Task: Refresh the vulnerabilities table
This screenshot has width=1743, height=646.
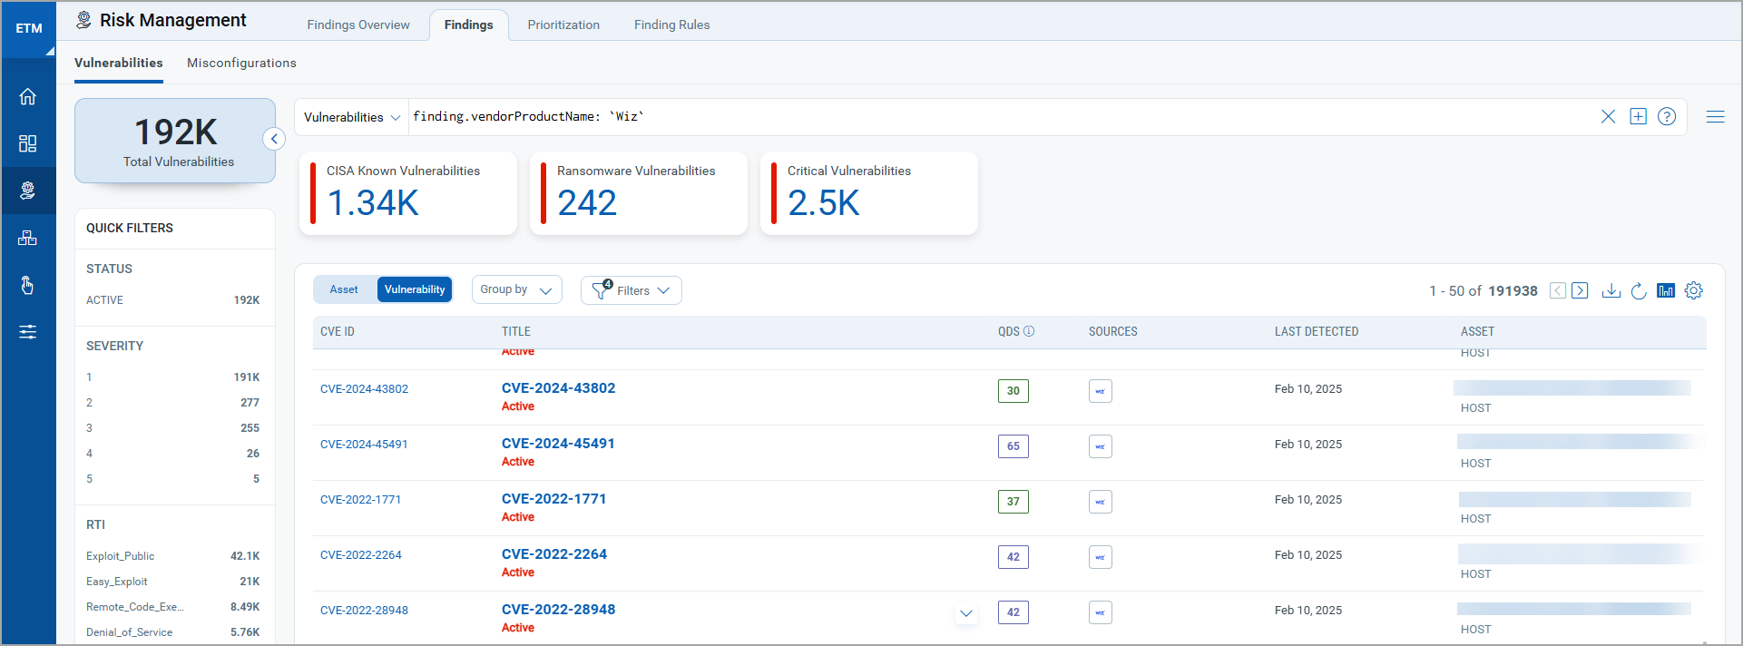Action: point(1638,290)
